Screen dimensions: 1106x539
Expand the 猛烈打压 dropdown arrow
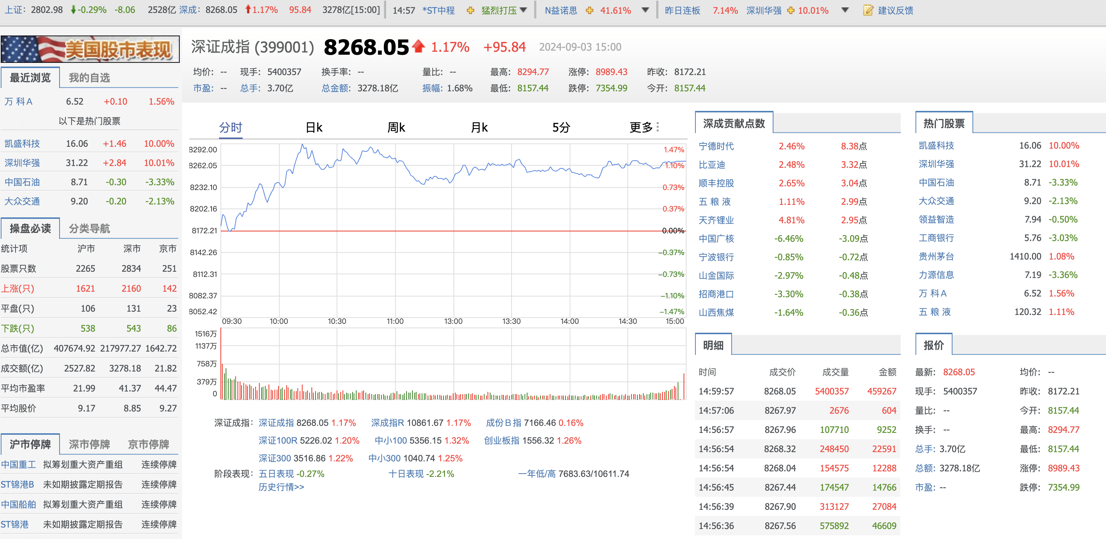(523, 10)
